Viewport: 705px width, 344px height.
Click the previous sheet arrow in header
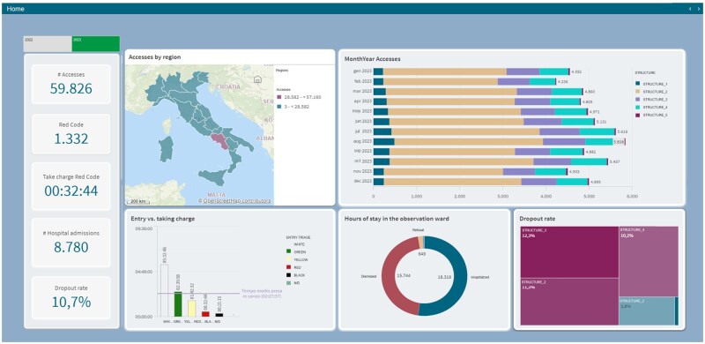point(690,9)
